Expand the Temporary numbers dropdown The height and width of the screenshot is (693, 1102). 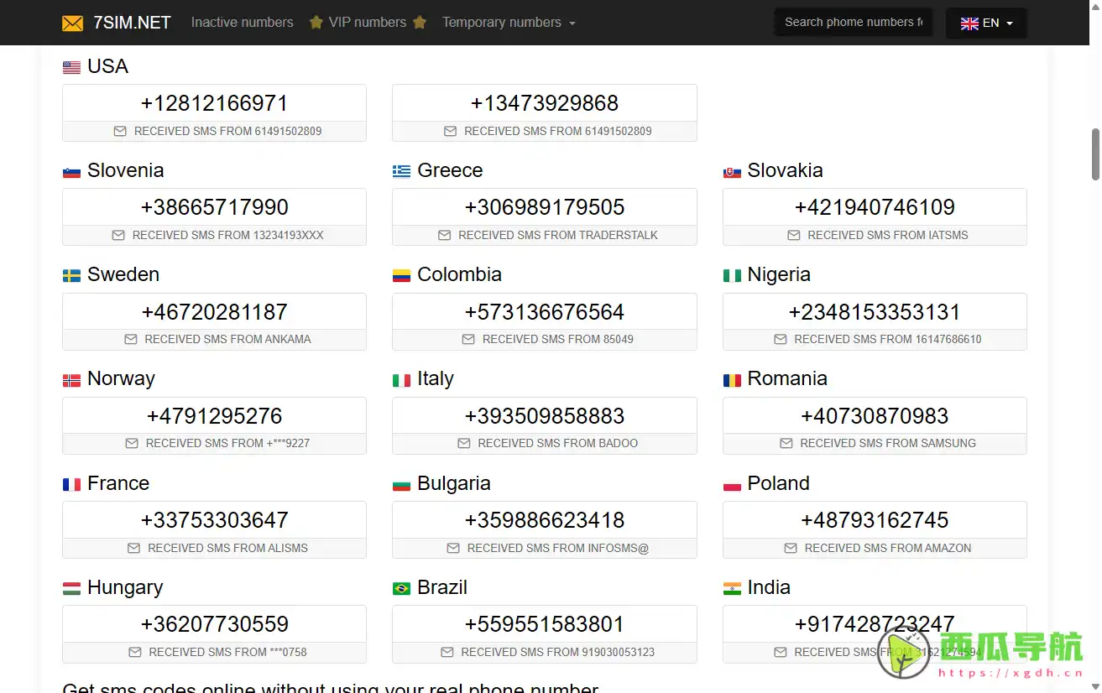pos(509,23)
